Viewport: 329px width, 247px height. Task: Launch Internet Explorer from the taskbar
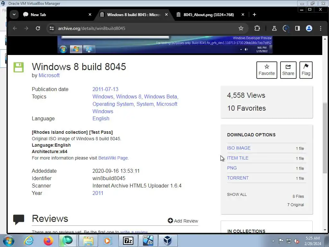29,241
